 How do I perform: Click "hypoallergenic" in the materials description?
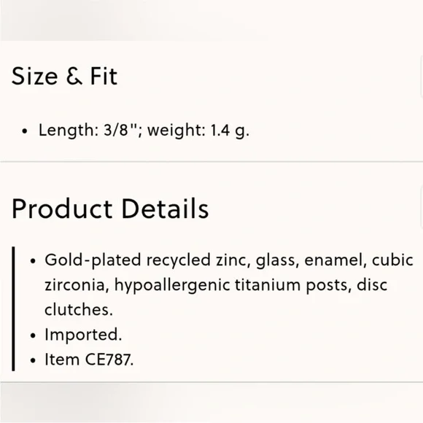pyautogui.click(x=172, y=285)
